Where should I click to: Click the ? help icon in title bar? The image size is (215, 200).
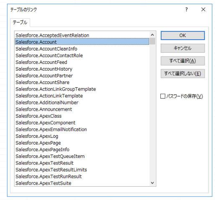pos(187,10)
